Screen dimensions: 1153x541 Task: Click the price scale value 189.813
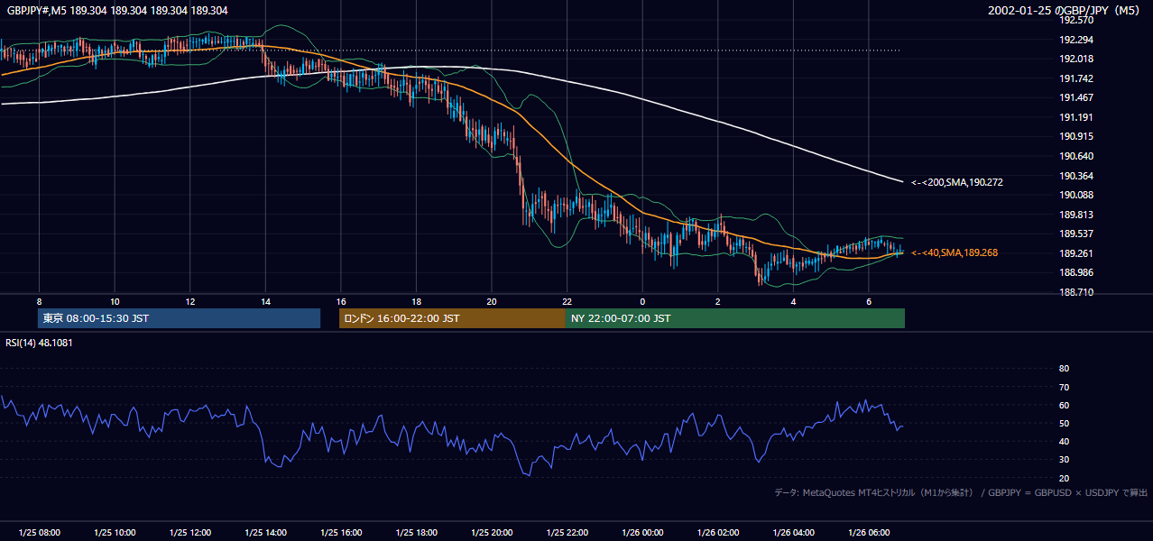click(x=1075, y=215)
